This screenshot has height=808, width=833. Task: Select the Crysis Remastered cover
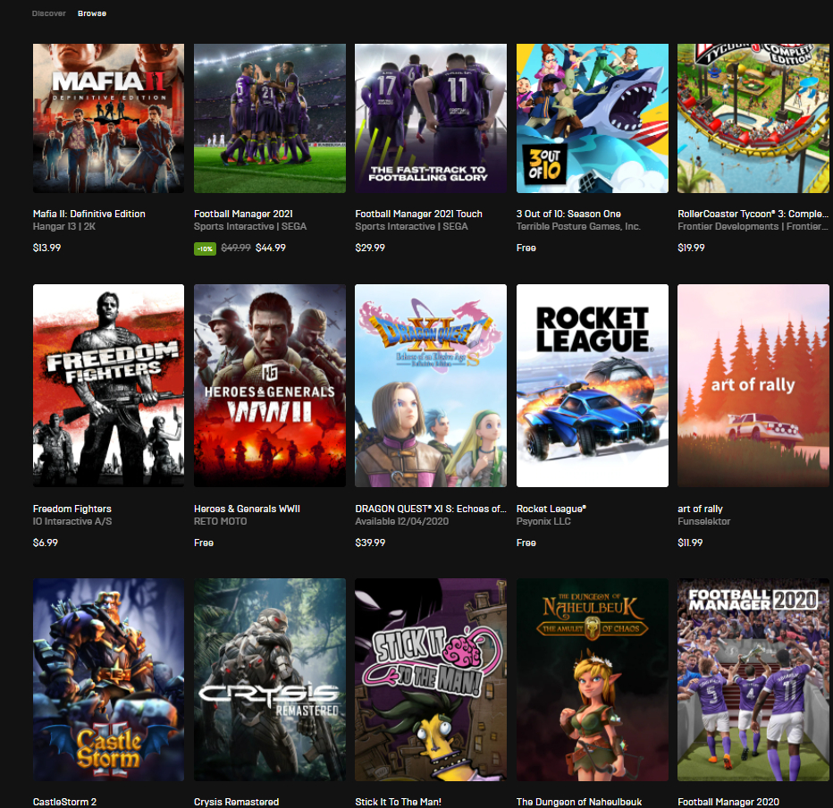270,679
